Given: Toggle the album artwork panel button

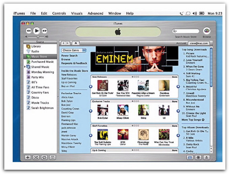Looking at the screenshot, I should click(x=53, y=157).
